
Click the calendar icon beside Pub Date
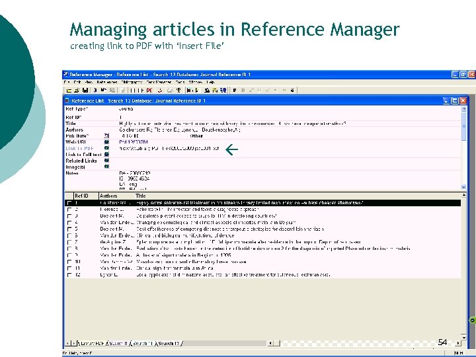point(106,136)
